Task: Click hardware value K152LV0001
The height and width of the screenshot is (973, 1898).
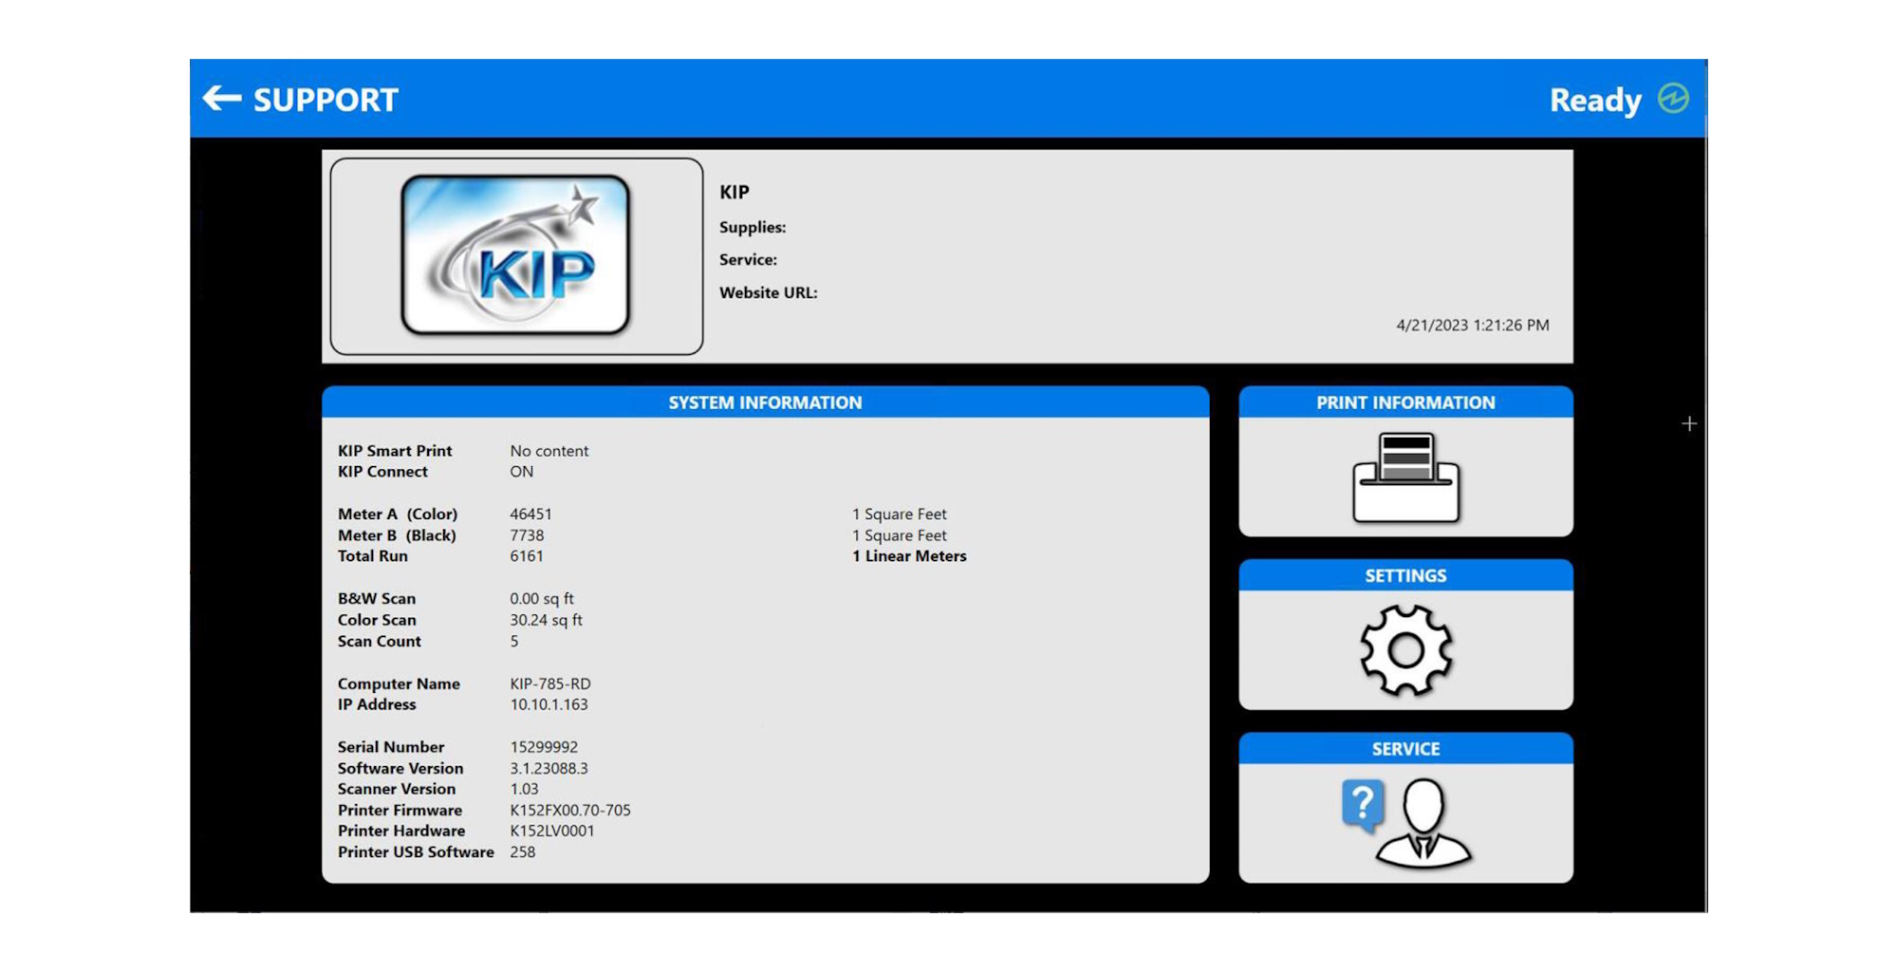Action: pyautogui.click(x=552, y=831)
